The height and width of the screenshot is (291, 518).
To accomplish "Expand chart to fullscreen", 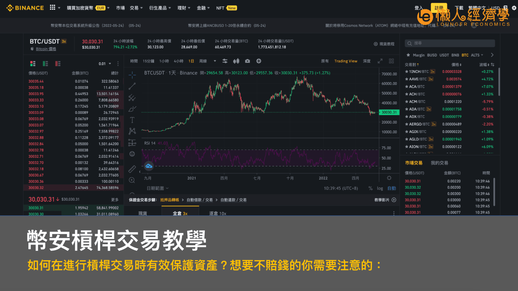I will (380, 61).
